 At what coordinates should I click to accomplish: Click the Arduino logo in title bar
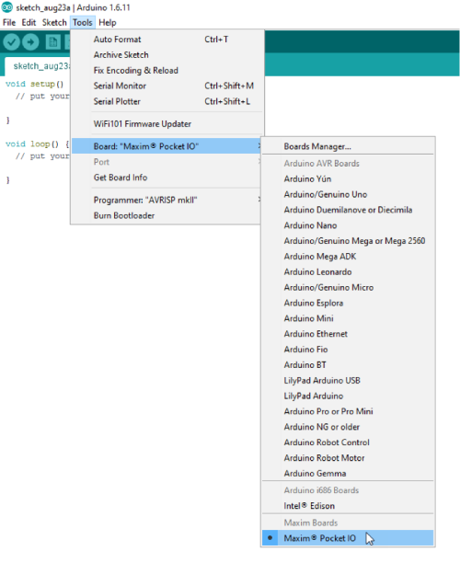coord(7,7)
